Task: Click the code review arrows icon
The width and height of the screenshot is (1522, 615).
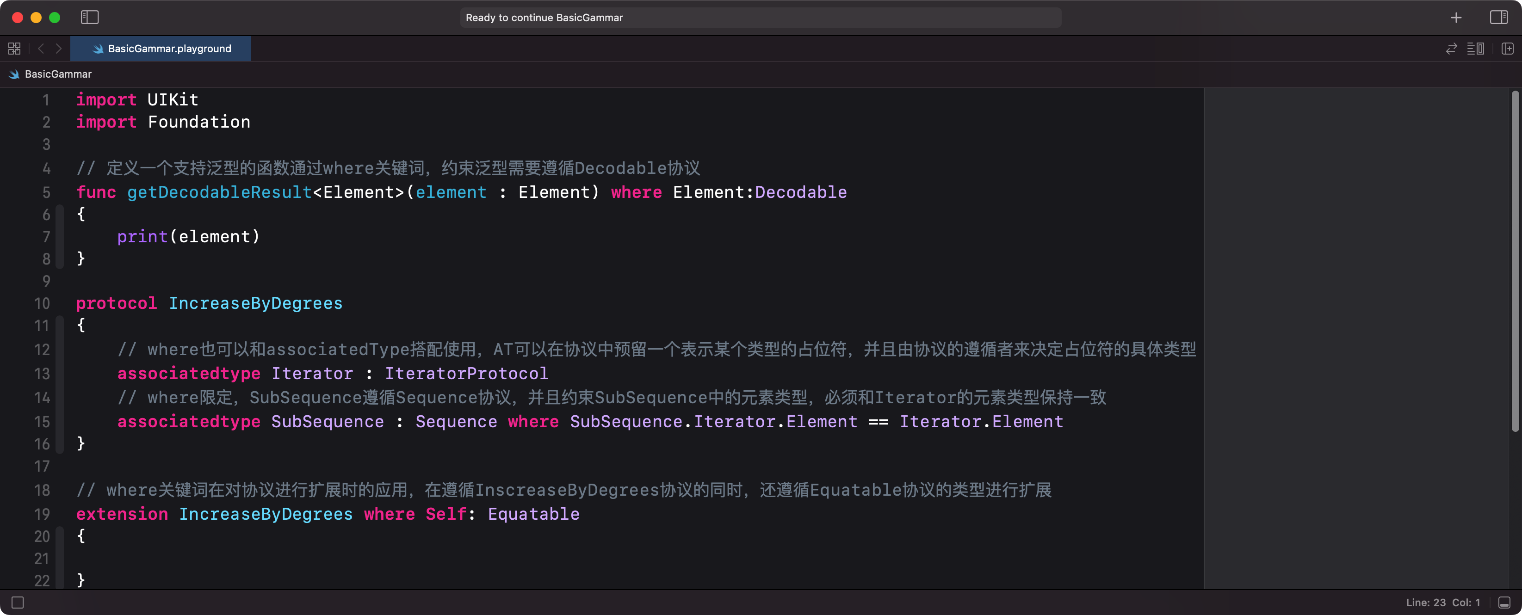Action: 1451,49
